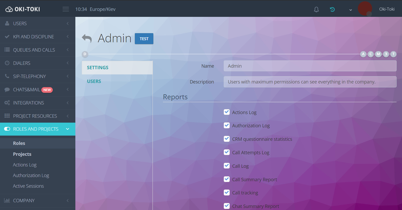Click the Dialers clock icon
402x210 pixels.
click(x=7, y=63)
